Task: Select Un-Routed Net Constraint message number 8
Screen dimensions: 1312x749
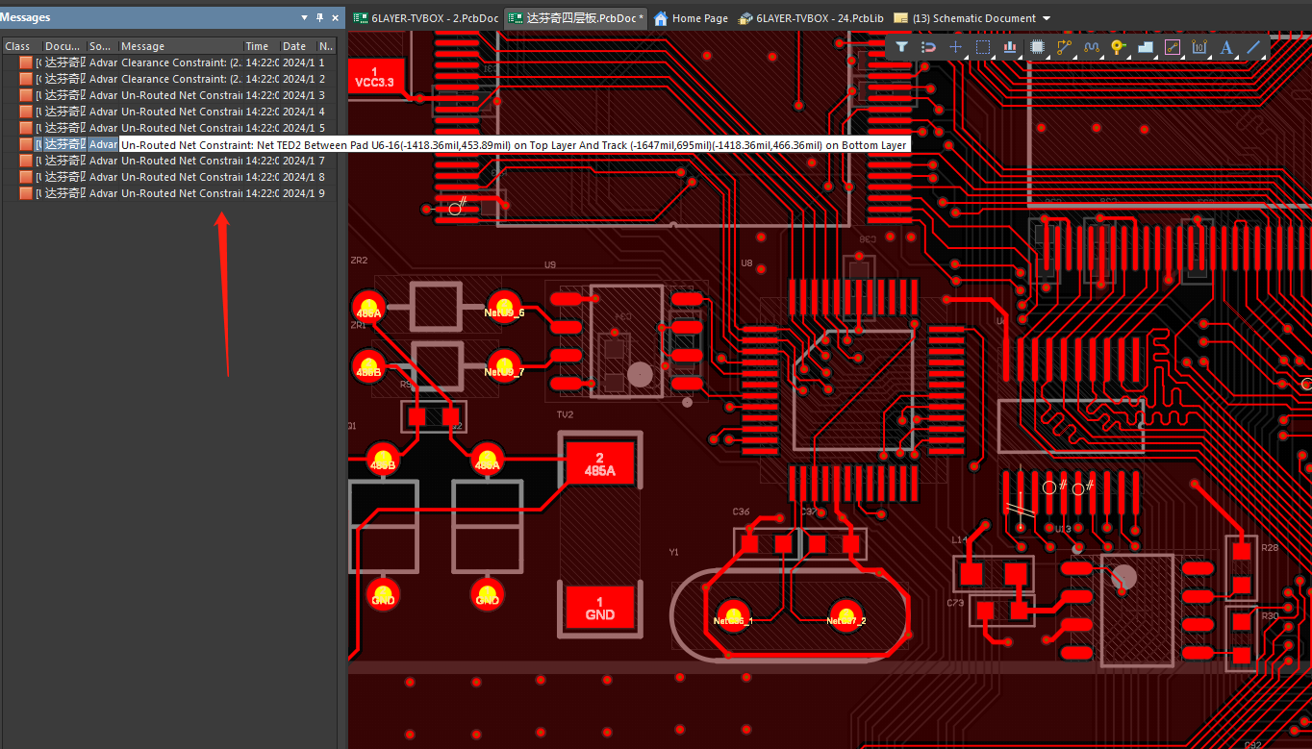Action: pyautogui.click(x=169, y=177)
